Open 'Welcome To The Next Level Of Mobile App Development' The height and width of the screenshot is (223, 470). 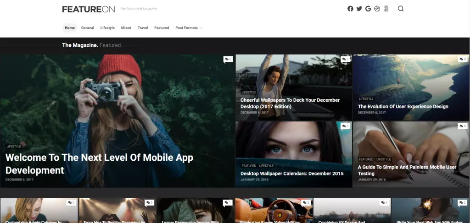coord(99,164)
